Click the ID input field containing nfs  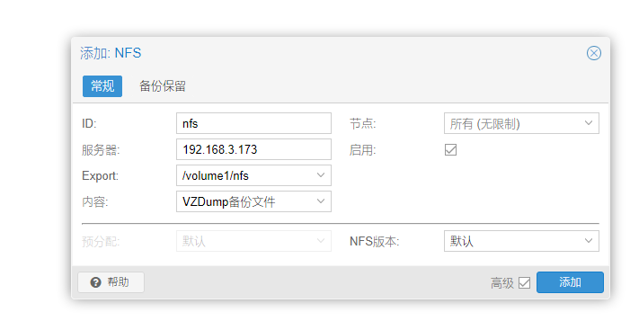point(253,123)
